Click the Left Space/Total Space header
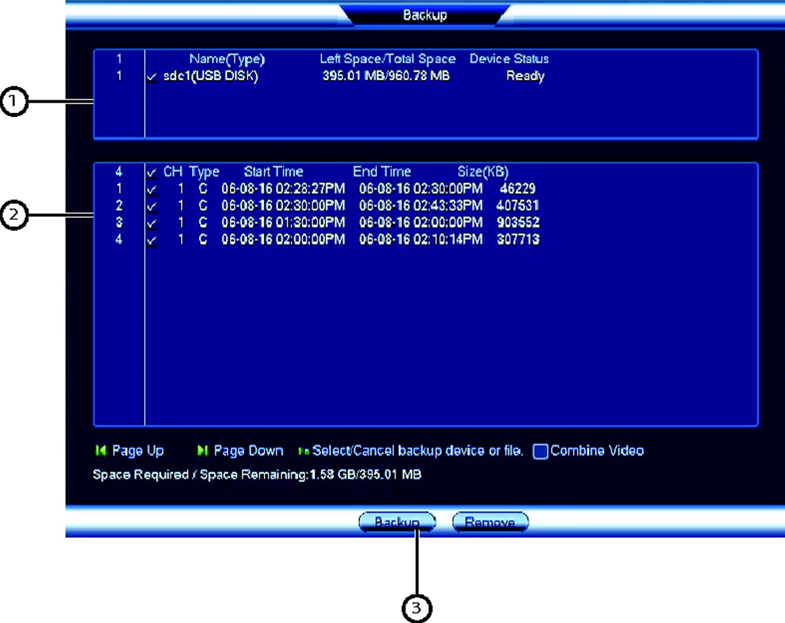The width and height of the screenshot is (785, 623). [x=387, y=59]
